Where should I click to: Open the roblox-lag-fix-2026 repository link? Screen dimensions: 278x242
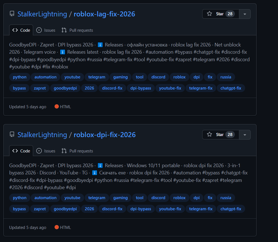click(x=104, y=14)
